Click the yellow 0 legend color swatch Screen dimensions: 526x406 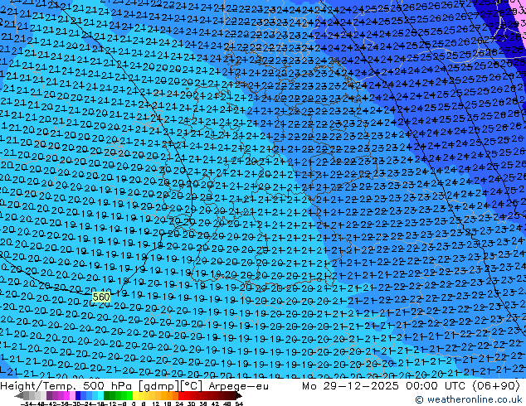pyautogui.click(x=135, y=395)
